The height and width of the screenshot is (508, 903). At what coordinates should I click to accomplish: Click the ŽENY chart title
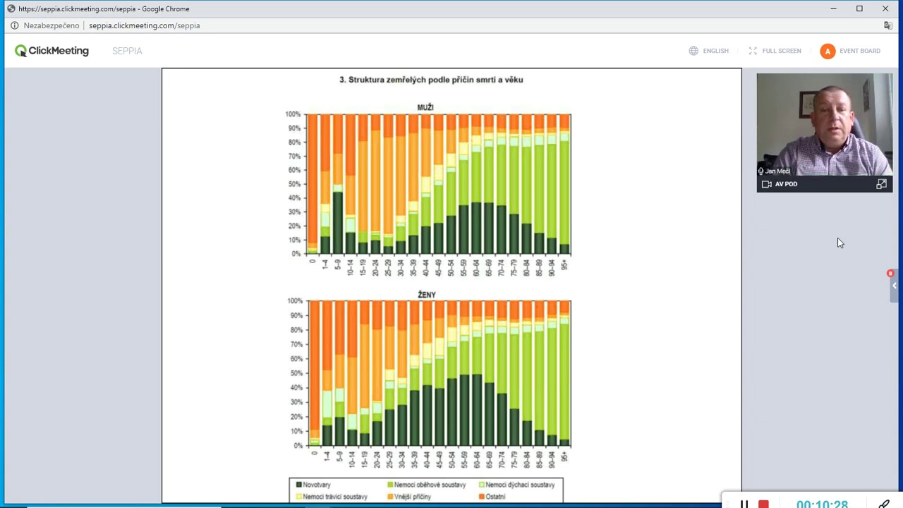(427, 294)
